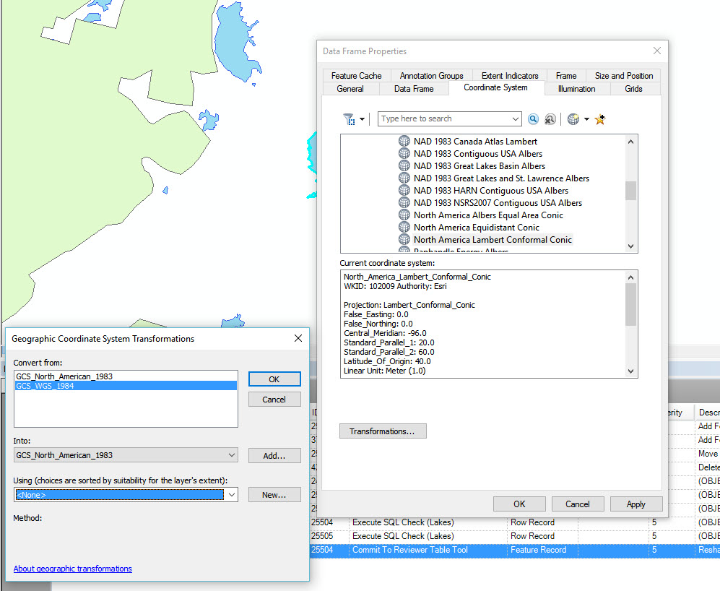Select GCS_North_American_1983 in Convert from list
The height and width of the screenshot is (591, 720).
126,376
